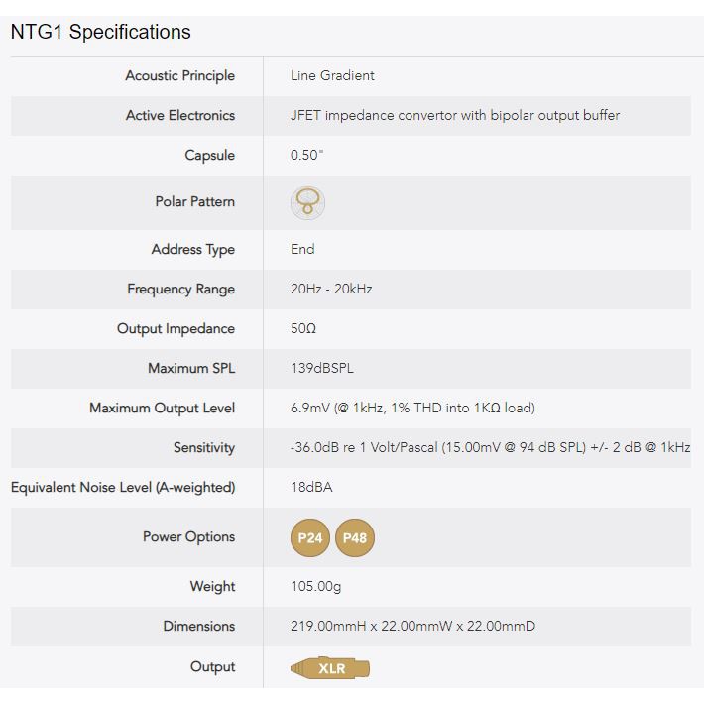
Task: Click the polar pattern icon
Action: click(x=308, y=202)
